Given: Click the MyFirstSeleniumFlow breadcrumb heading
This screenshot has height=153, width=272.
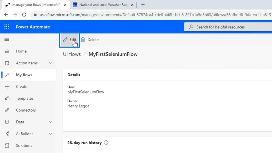Looking at the screenshot, I should (113, 54).
